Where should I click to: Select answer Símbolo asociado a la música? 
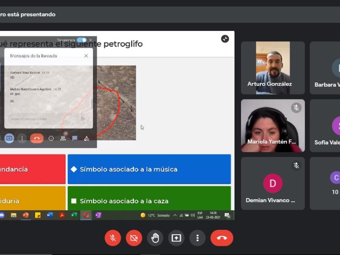pos(149,169)
